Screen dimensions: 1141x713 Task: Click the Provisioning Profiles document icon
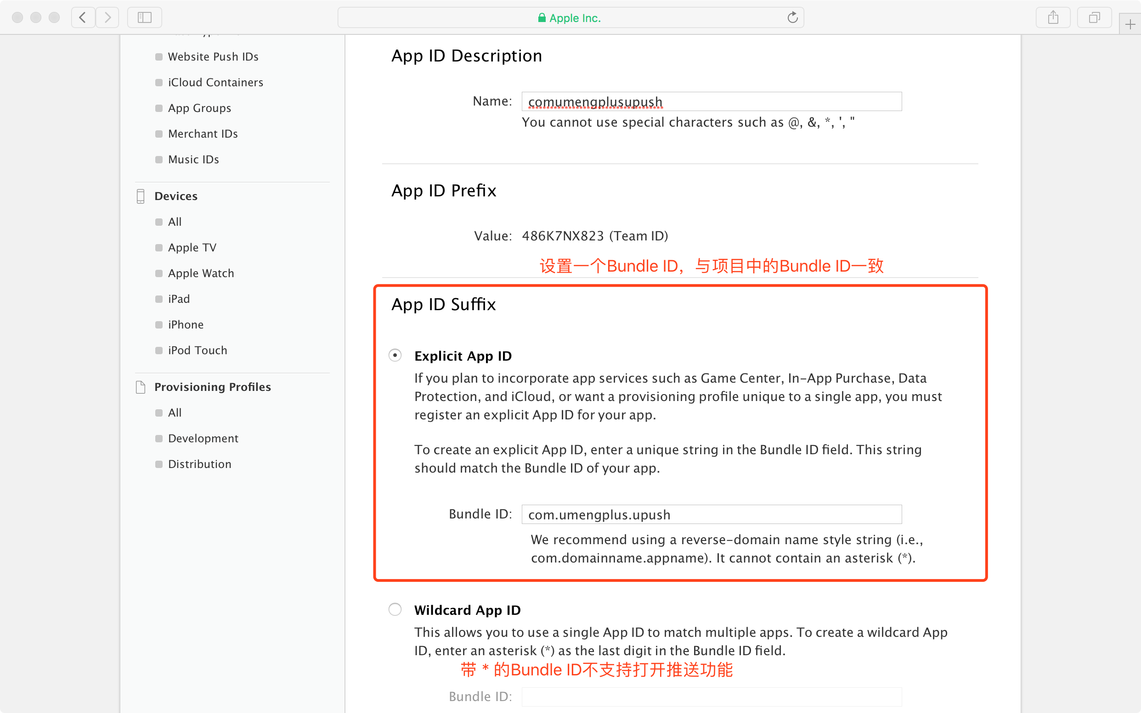point(140,387)
